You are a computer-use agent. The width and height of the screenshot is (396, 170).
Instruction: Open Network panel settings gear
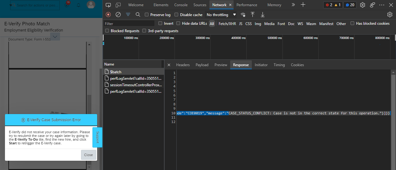click(390, 15)
